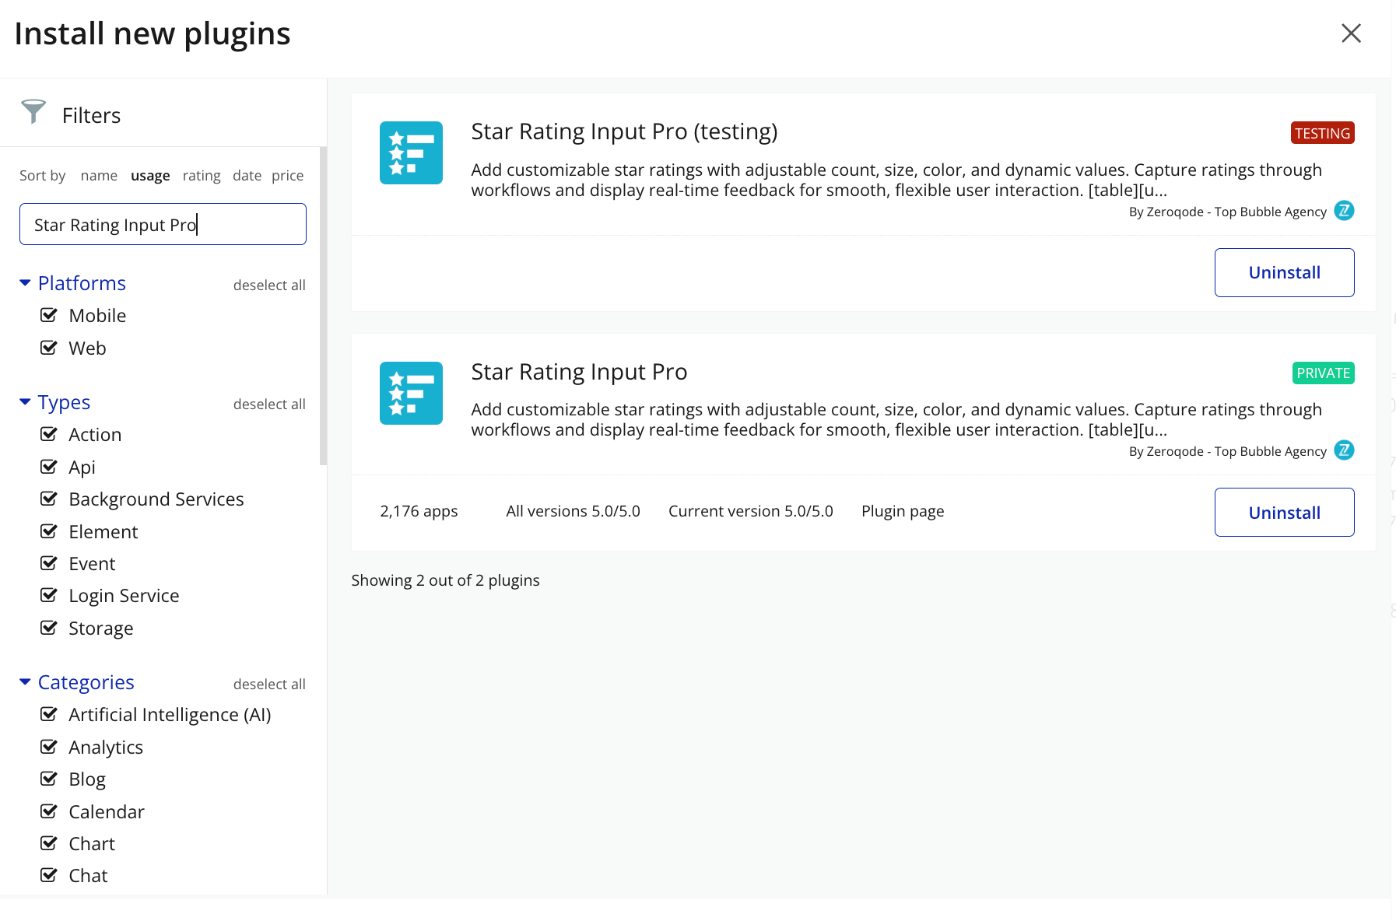Click the Zeroqode logo beside the private plugin author
The width and height of the screenshot is (1396, 921).
coord(1344,450)
